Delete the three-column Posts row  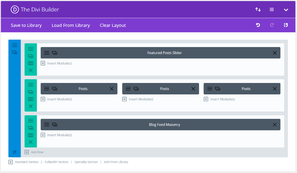31,106
